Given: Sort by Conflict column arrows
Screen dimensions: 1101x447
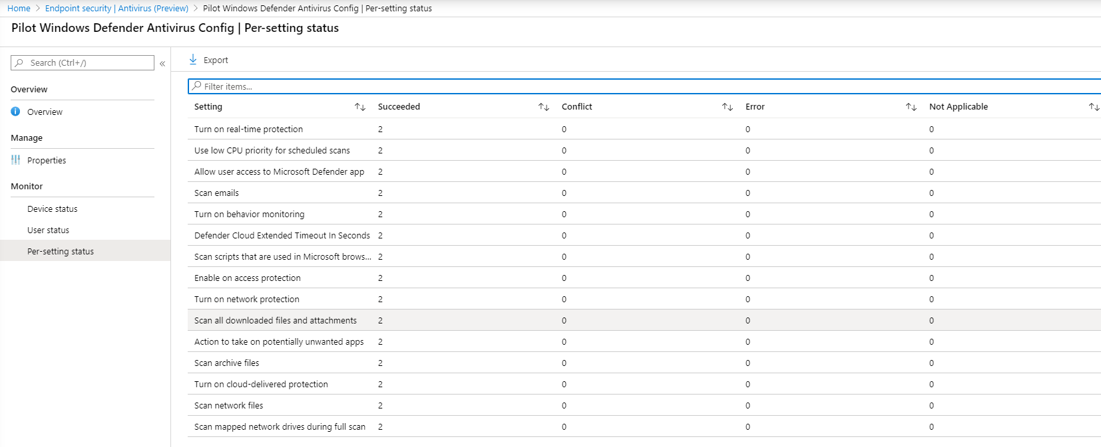Looking at the screenshot, I should pos(728,107).
